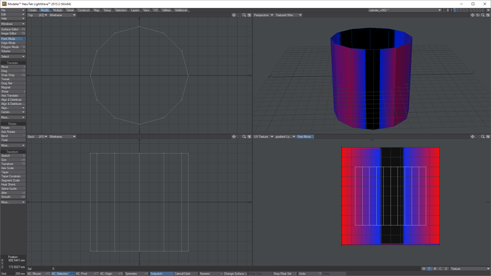Click the zoom magnifier in the Top viewport
Viewport: 491px width, 276px height.
[x=244, y=15]
